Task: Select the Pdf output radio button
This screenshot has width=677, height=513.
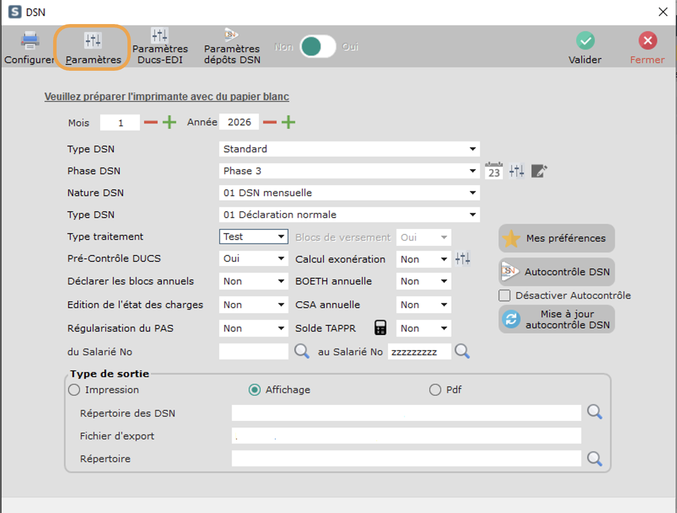Action: (435, 390)
